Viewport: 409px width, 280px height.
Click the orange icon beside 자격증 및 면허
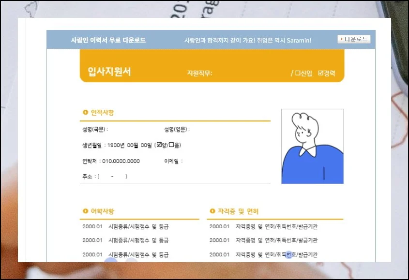[x=212, y=211]
